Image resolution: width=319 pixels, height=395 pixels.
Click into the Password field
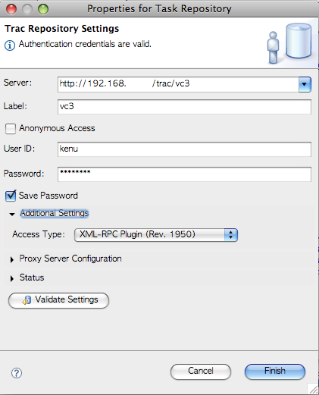[x=184, y=174]
